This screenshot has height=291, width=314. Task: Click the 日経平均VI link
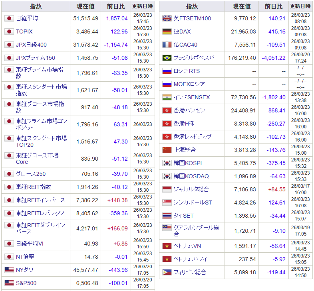pos(30,244)
